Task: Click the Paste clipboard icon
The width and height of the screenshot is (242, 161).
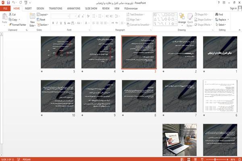Action: (4, 17)
